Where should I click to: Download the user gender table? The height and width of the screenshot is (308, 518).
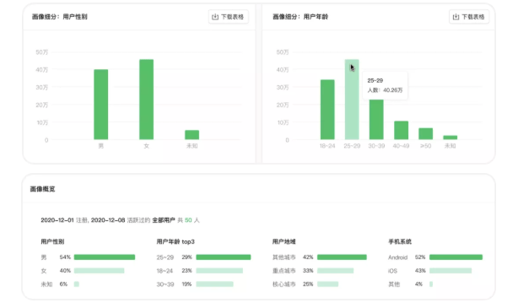pos(229,17)
